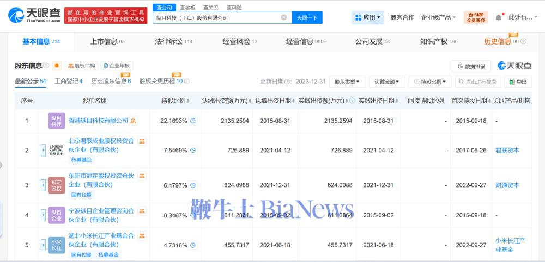The width and height of the screenshot is (545, 262).
Task: Toggle the shareholder monitoring bell icon
Action: pyautogui.click(x=57, y=65)
